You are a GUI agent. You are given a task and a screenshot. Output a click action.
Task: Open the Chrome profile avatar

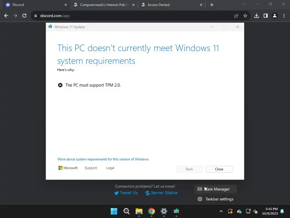pyautogui.click(x=275, y=16)
